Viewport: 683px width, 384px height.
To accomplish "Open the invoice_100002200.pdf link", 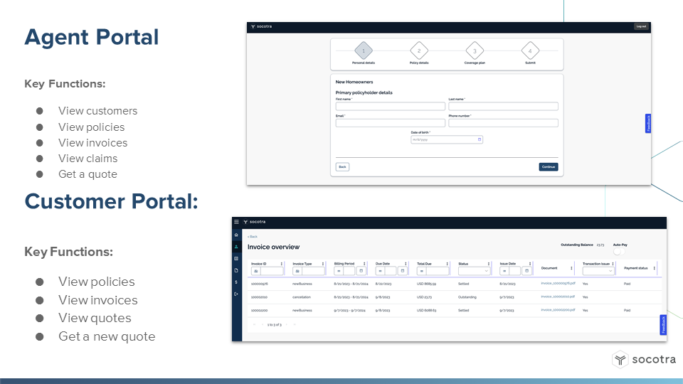I will coord(558,310).
